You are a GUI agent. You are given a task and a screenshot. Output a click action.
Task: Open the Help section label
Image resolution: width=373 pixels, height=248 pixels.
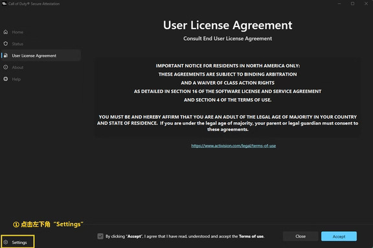pos(16,79)
